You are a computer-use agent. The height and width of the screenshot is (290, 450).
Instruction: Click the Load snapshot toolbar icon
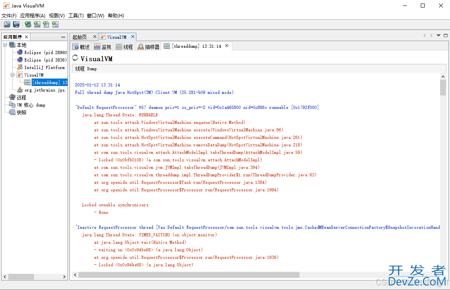(x=7, y=24)
